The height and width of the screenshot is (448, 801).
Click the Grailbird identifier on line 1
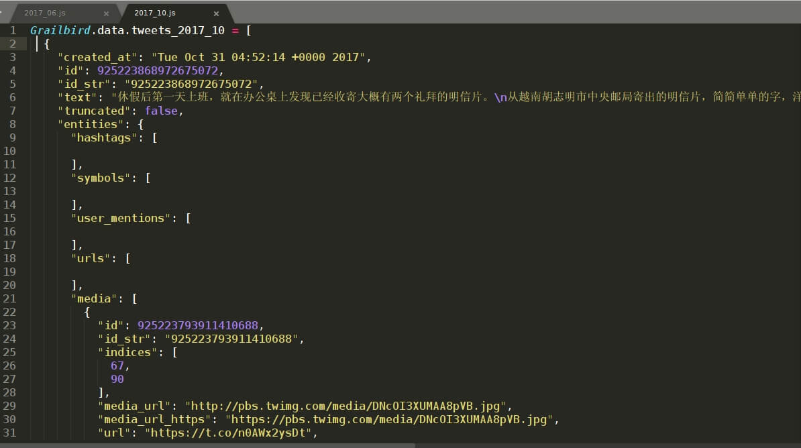click(x=60, y=31)
